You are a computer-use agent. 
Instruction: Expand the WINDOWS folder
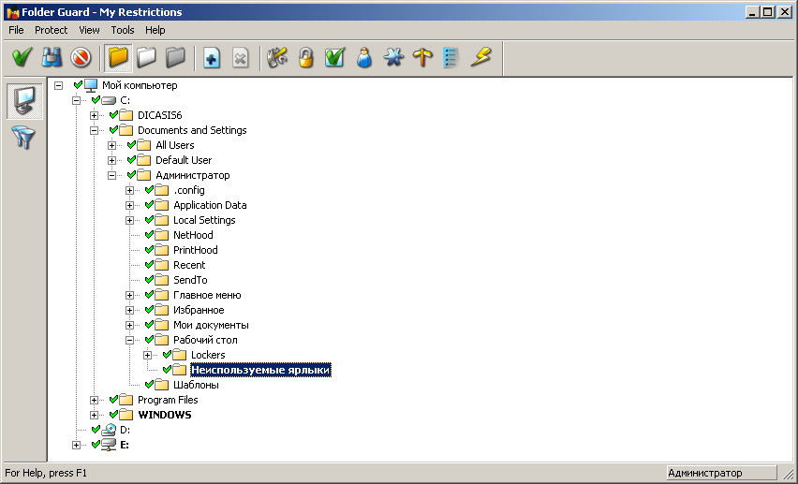95,415
